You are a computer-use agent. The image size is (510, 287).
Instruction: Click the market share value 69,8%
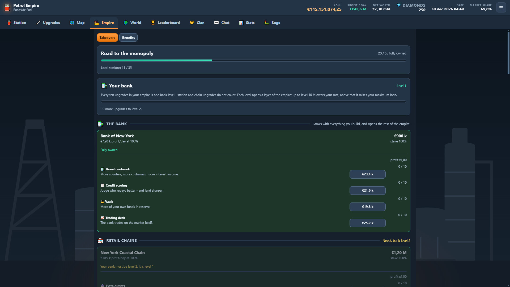tap(486, 9)
